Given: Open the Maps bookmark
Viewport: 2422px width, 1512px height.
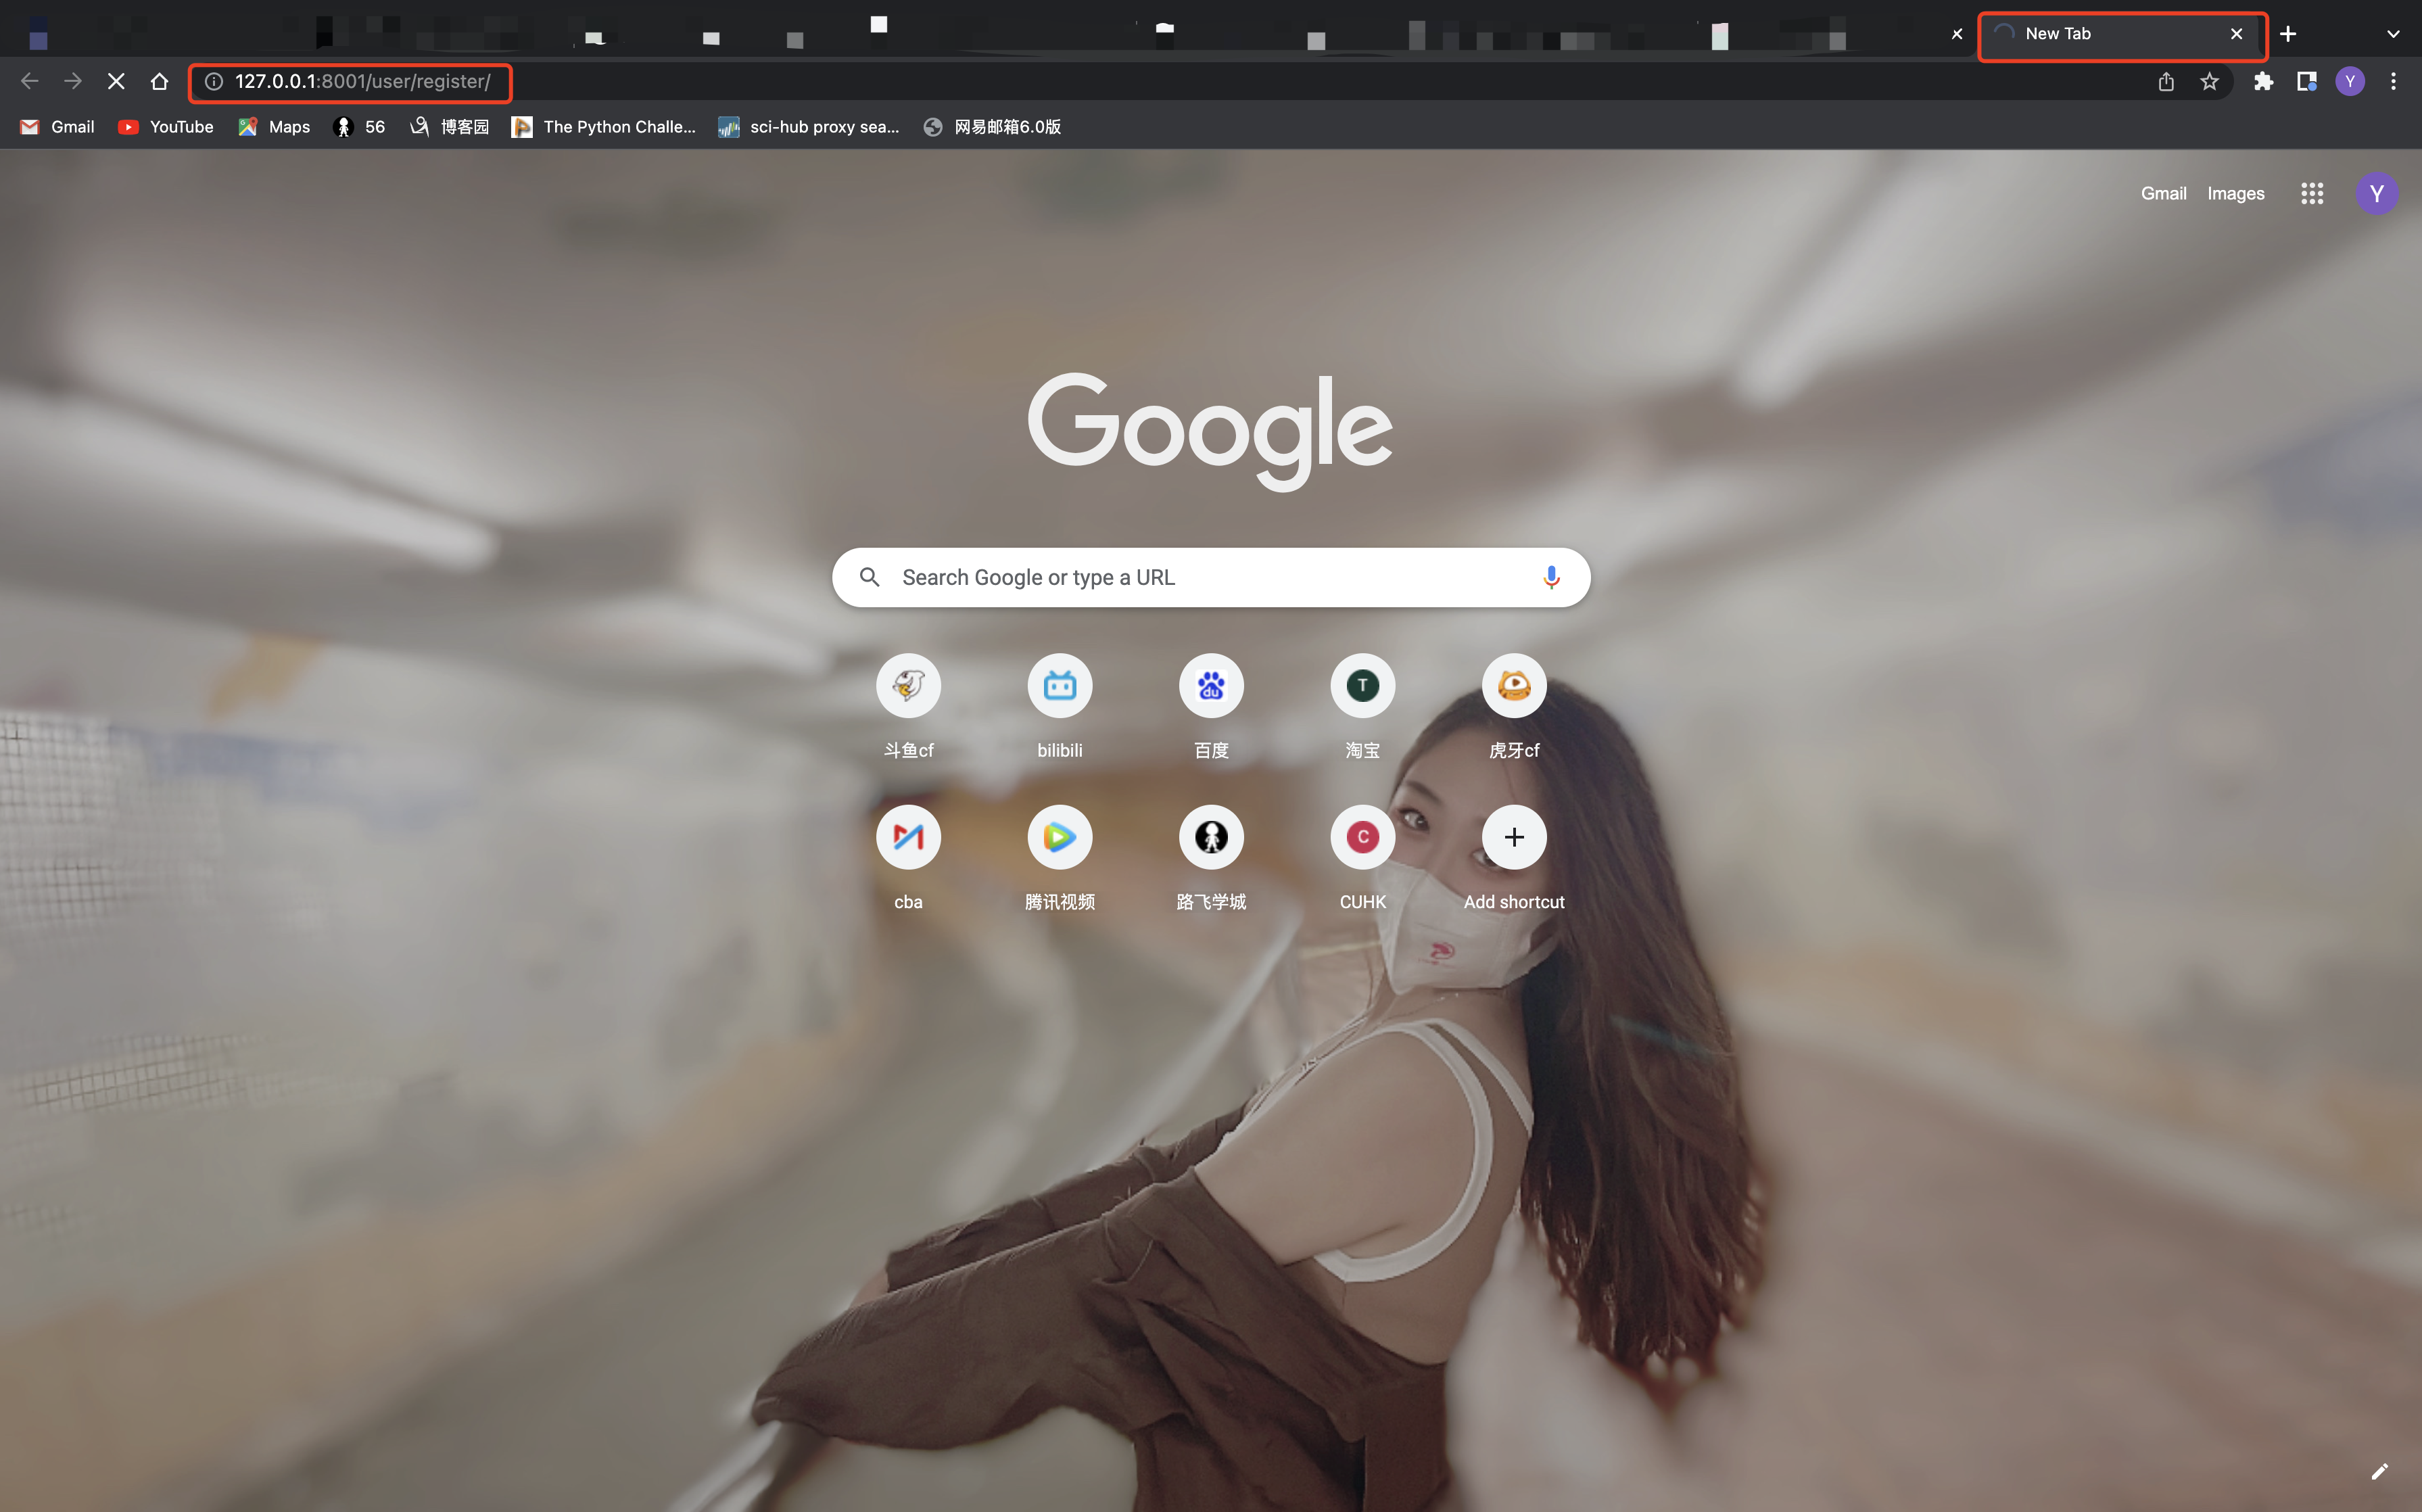Looking at the screenshot, I should pyautogui.click(x=274, y=127).
